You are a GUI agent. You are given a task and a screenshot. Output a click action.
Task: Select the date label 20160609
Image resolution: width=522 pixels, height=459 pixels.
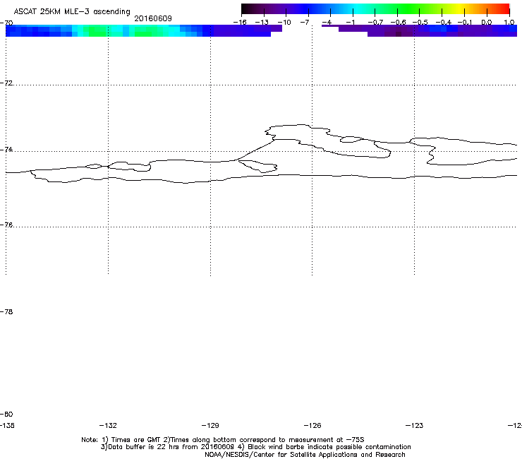(x=153, y=18)
